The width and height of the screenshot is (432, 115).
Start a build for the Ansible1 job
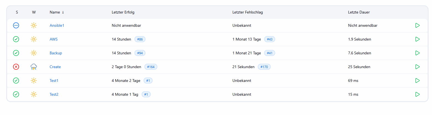tap(417, 25)
